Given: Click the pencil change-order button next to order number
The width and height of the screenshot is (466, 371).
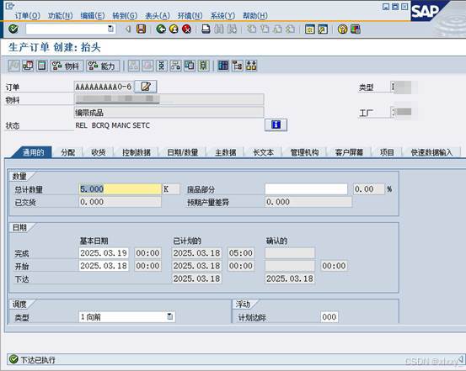Looking at the screenshot, I should [x=146, y=87].
